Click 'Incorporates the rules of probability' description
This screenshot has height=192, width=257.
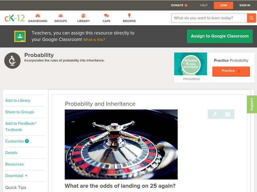[65, 60]
